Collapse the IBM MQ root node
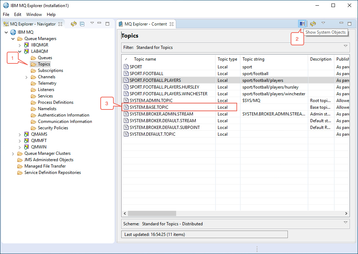The height and width of the screenshot is (254, 358). point(6,32)
